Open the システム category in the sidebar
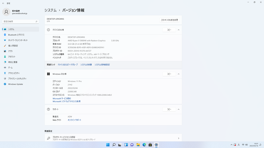The height and width of the screenshot is (148, 264). click(x=20, y=29)
